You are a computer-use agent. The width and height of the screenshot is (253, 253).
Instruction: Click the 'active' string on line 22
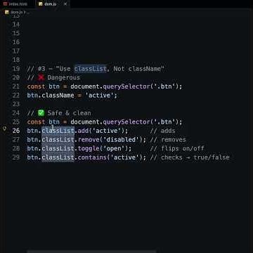click(100, 96)
